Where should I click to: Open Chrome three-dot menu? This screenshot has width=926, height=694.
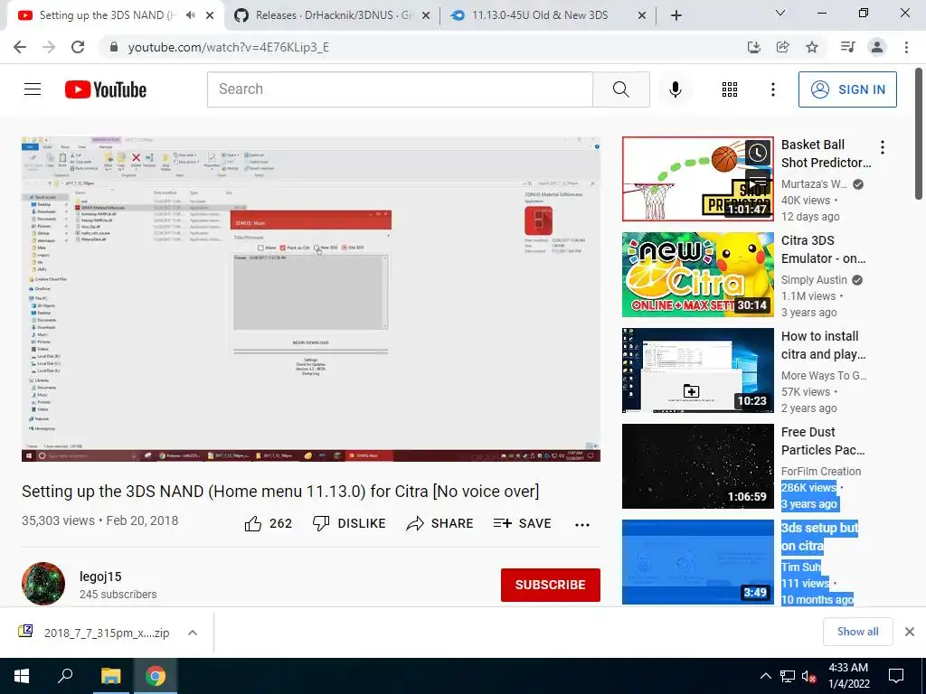click(x=906, y=47)
